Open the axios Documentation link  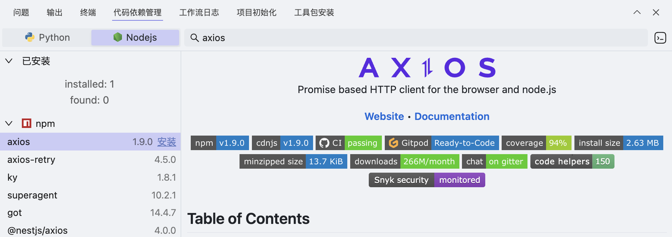[452, 116]
